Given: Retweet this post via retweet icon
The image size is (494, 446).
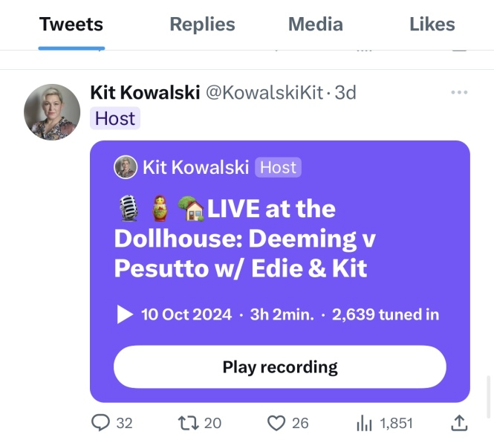Looking at the screenshot, I should tap(189, 423).
